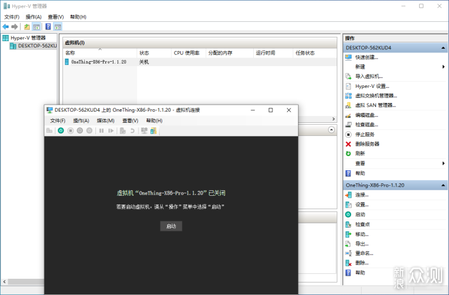Click Revert icon in VM connection toolbar
Image resolution: width=449 pixels, height=295 pixels.
tap(132, 130)
